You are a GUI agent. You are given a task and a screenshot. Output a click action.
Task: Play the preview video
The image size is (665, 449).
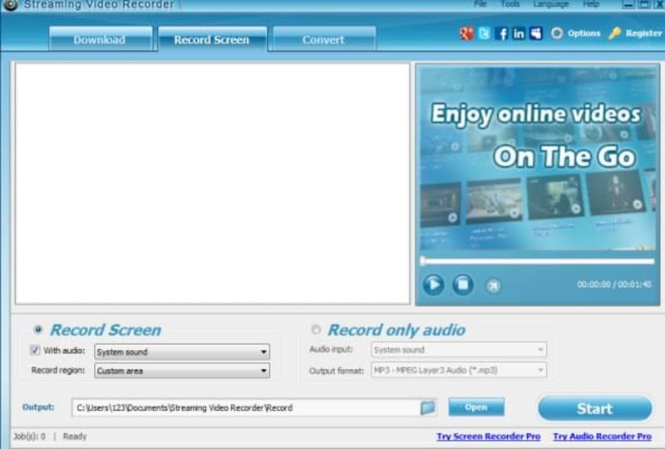tap(433, 284)
